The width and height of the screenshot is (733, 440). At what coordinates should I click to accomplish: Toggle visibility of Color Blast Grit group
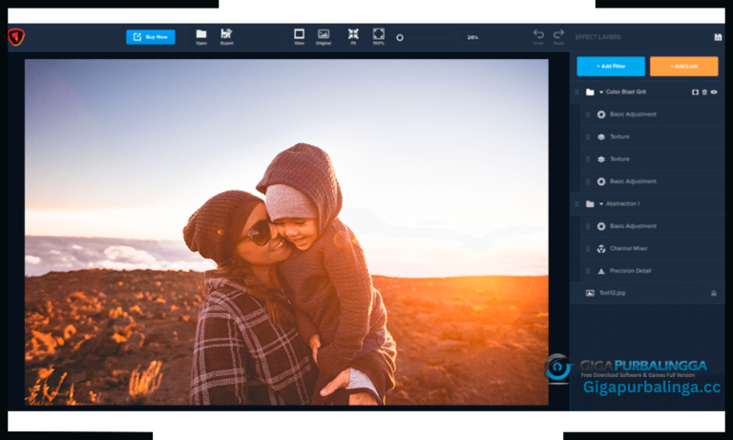pos(714,92)
